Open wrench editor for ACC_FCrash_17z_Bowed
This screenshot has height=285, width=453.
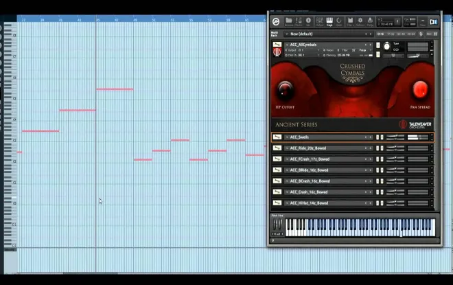(277, 159)
